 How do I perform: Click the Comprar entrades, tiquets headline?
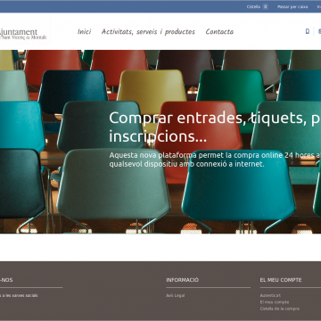pos(215,128)
